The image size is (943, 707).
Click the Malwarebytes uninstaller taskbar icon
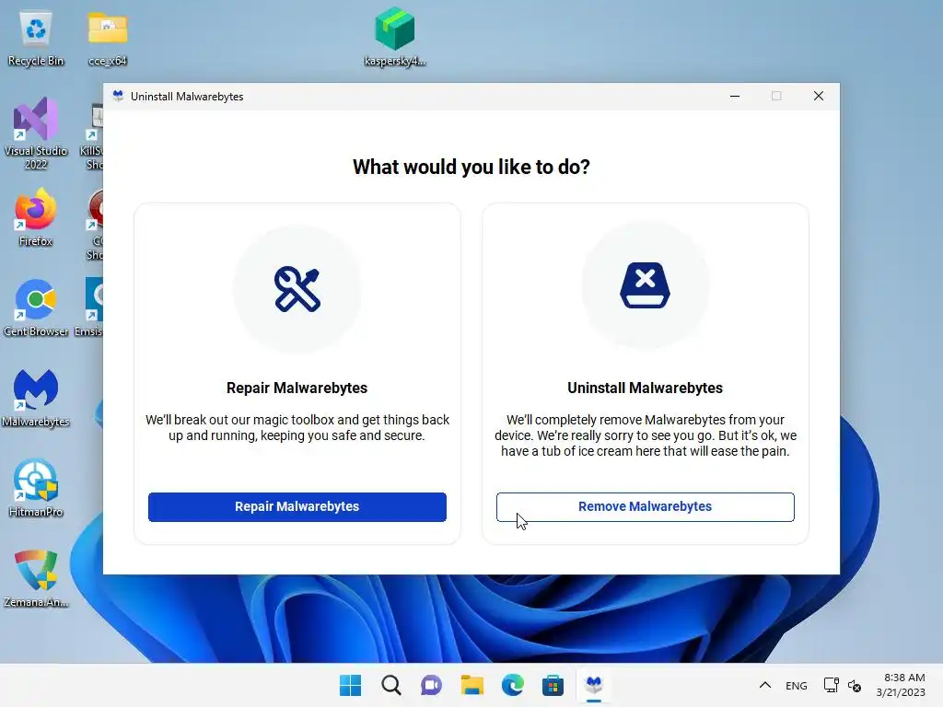[x=594, y=685]
